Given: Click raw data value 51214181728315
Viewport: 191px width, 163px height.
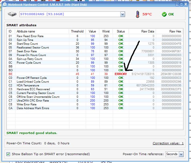Looking at the screenshot, I should pos(143,74).
